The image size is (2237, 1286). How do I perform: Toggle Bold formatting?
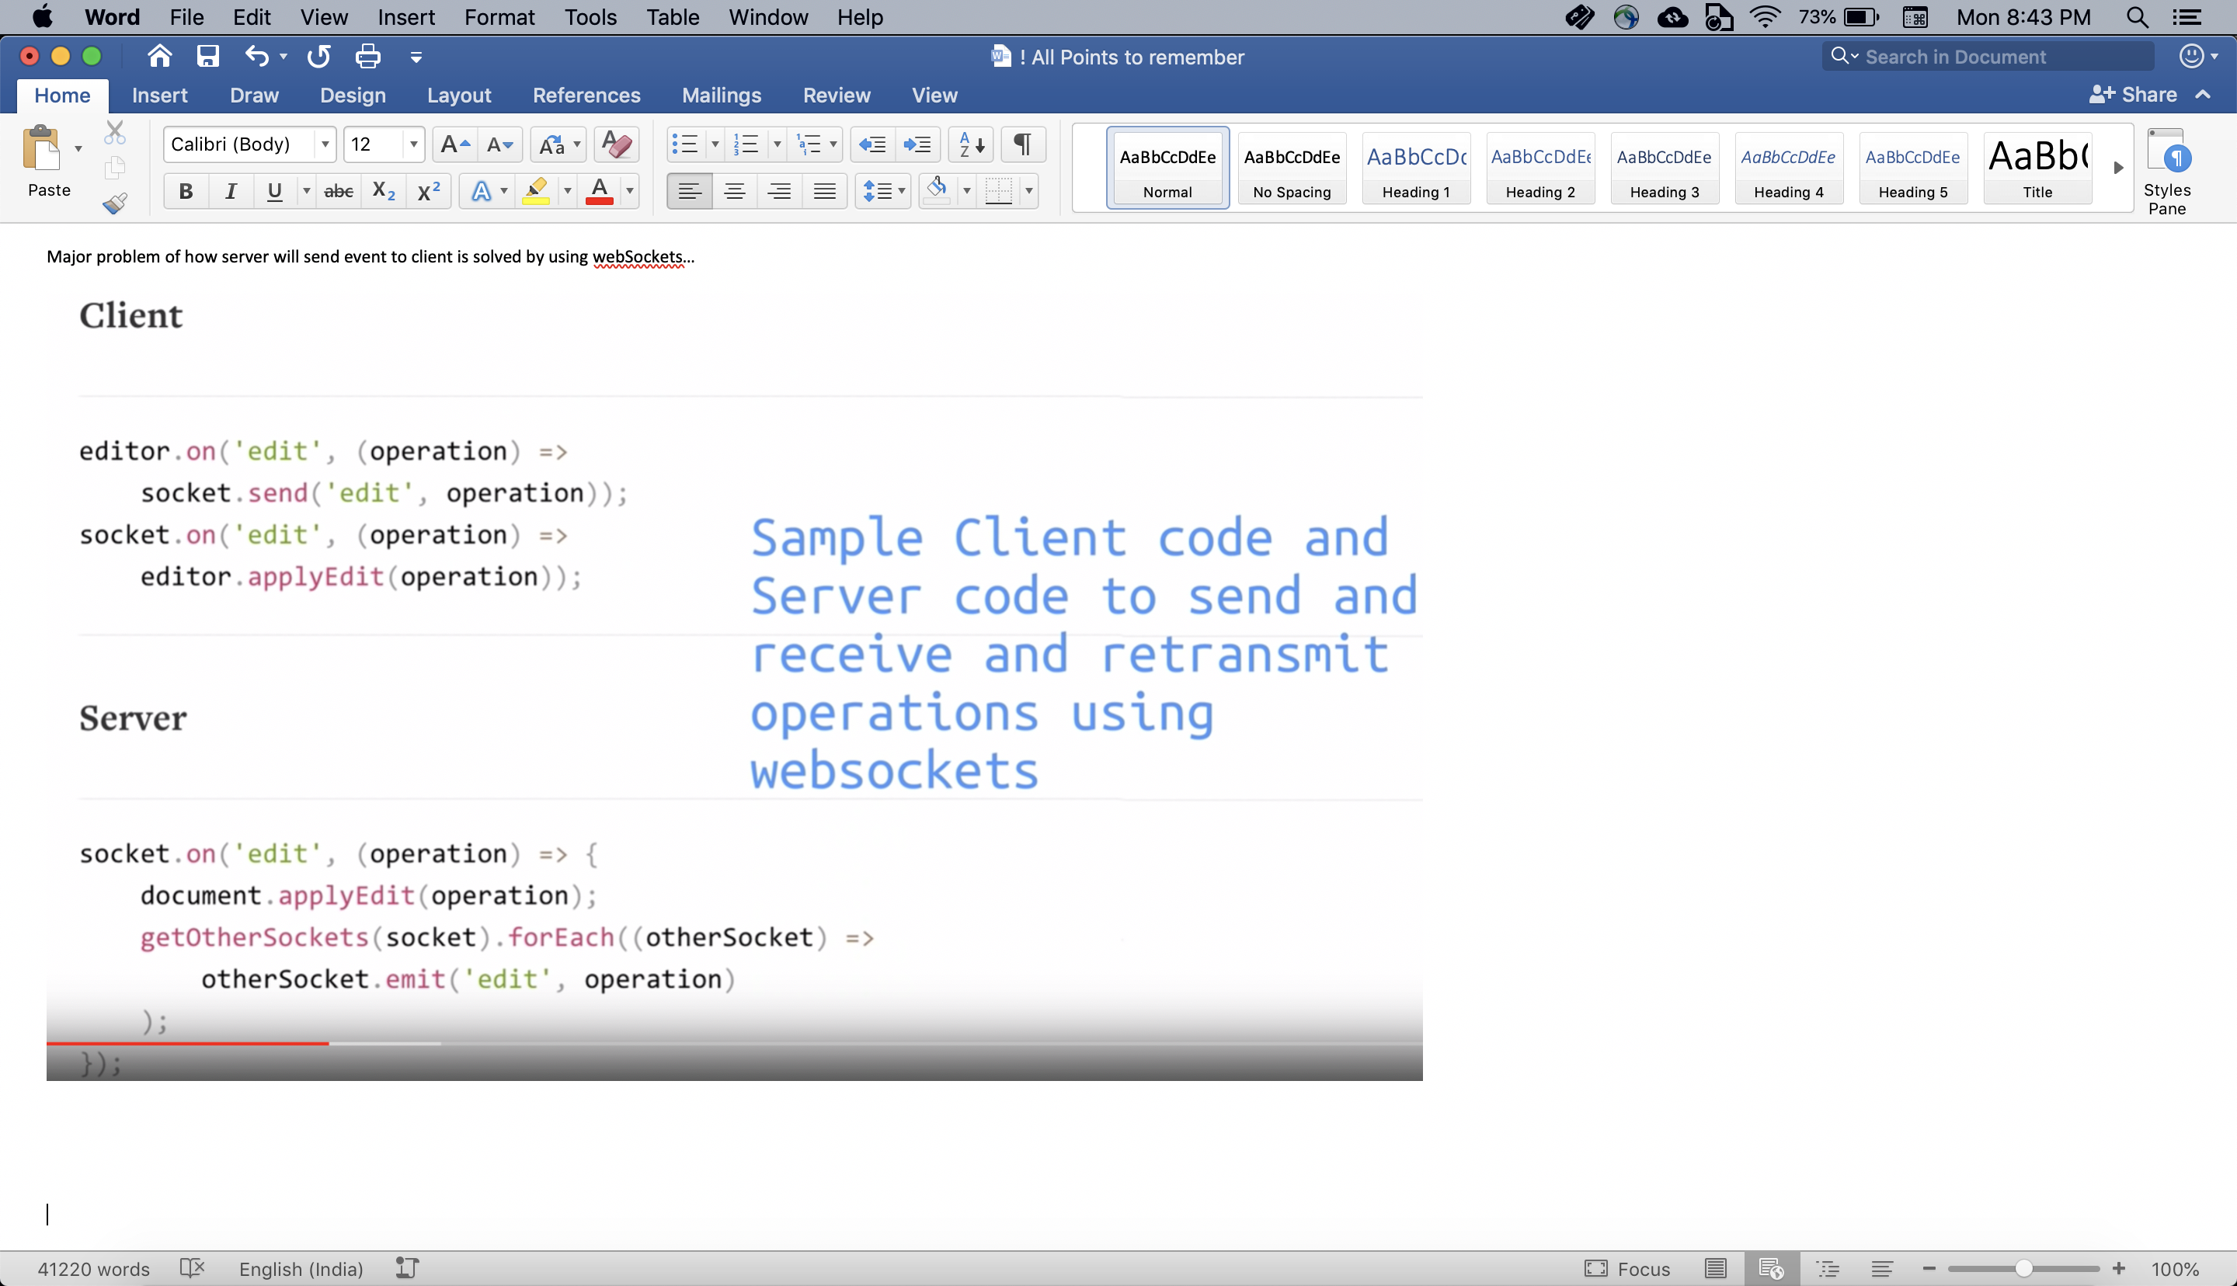[x=186, y=191]
